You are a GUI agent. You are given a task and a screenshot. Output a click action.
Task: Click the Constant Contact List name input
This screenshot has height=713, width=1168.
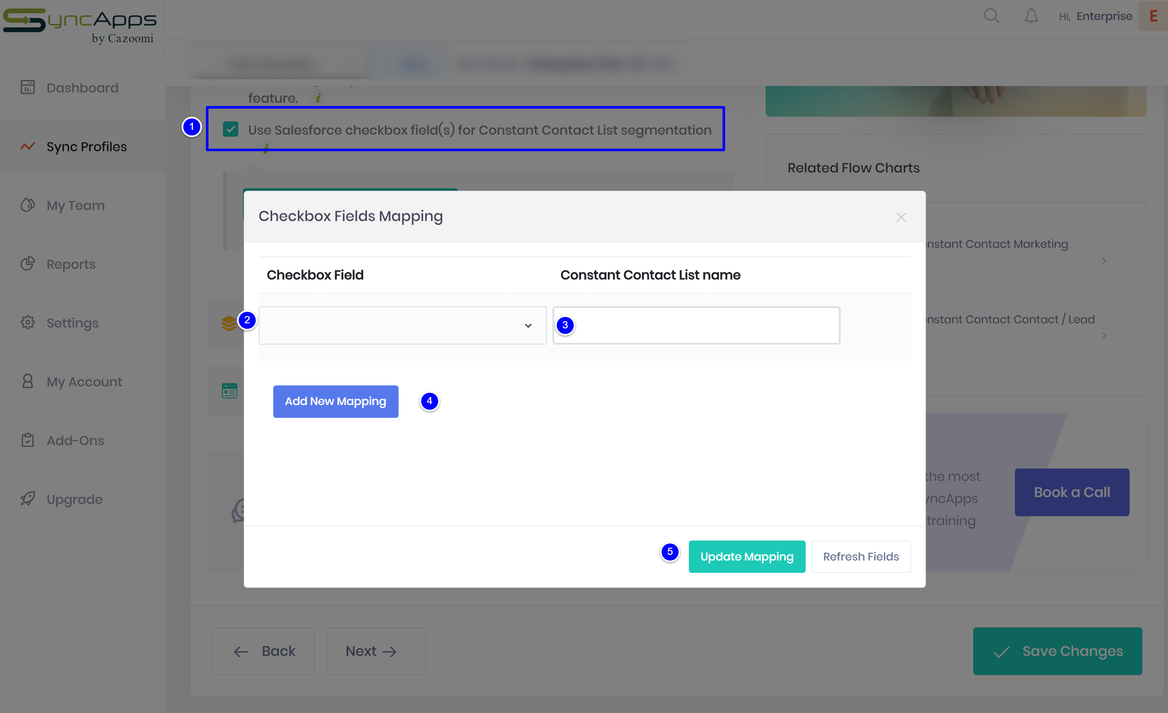point(697,325)
